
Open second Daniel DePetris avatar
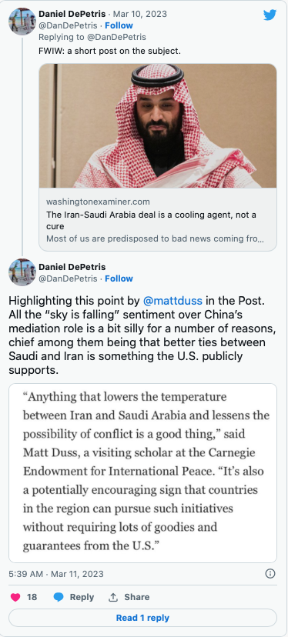click(x=22, y=272)
